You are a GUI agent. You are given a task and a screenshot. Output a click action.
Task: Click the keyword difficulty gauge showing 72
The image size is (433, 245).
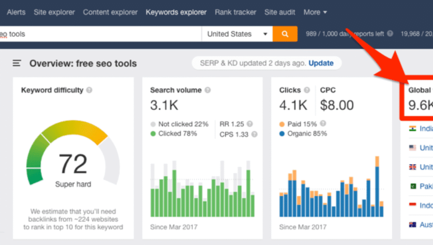[73, 153]
